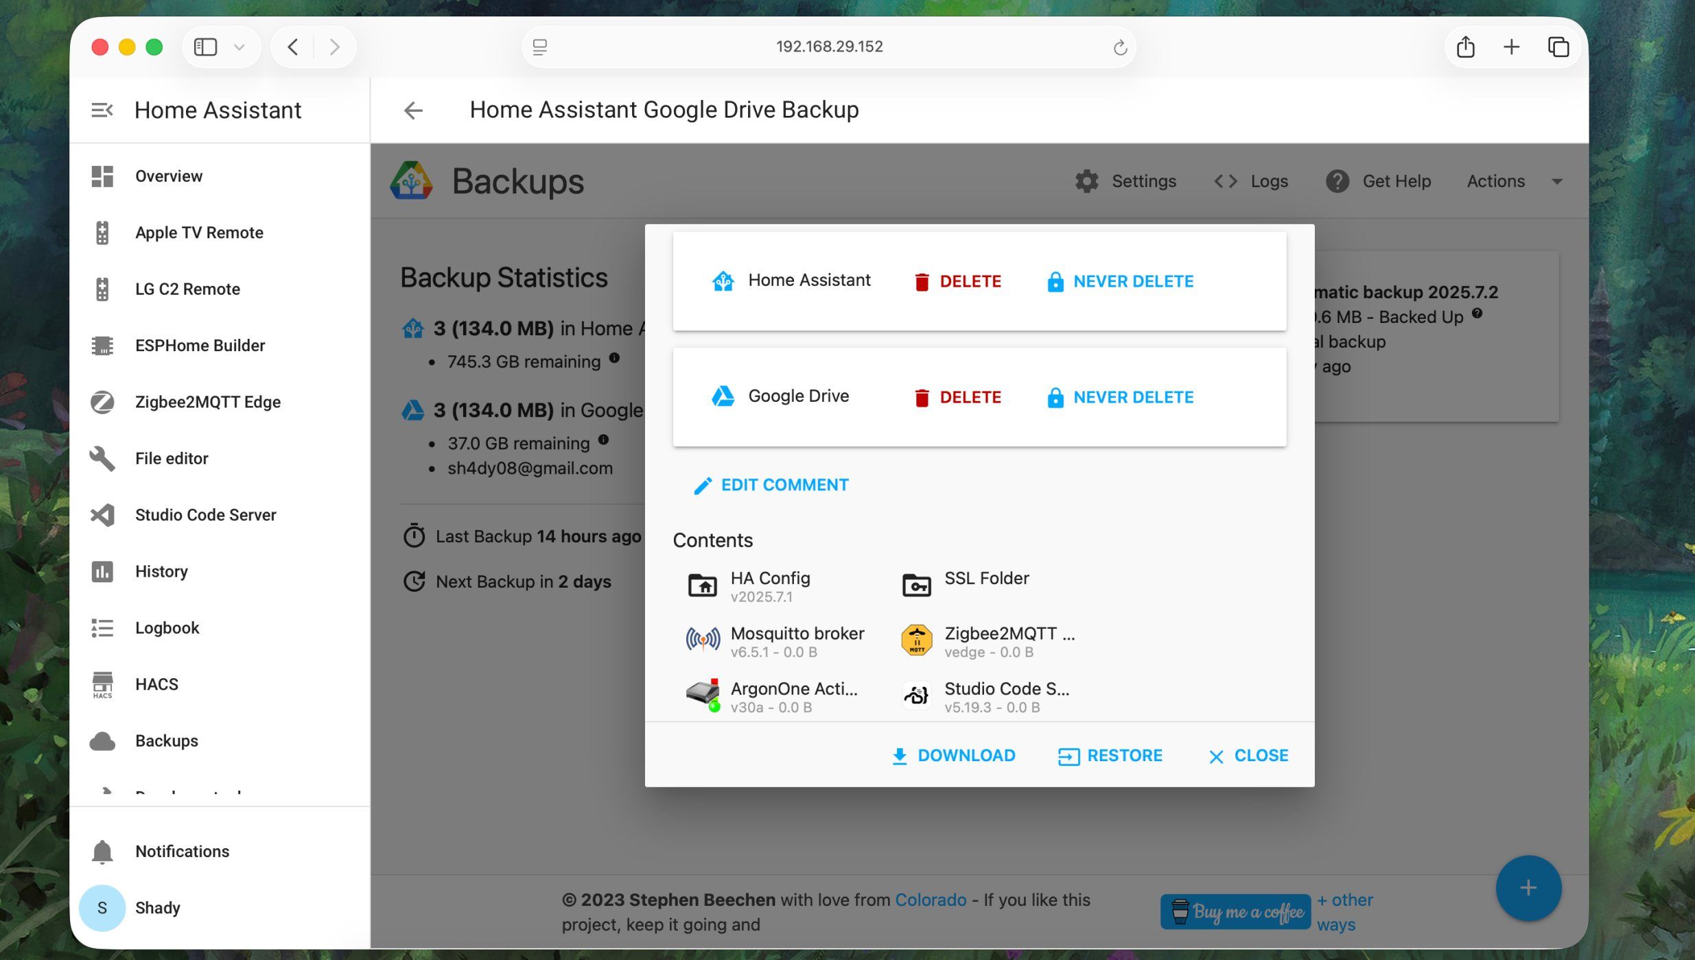Click the Backups cloud icon in sidebar

coord(102,741)
